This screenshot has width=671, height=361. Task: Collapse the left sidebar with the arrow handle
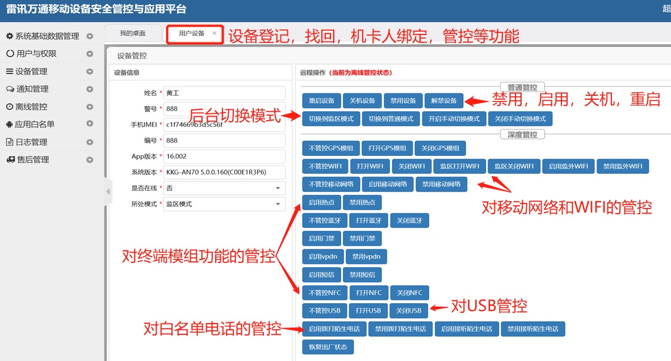pyautogui.click(x=108, y=192)
